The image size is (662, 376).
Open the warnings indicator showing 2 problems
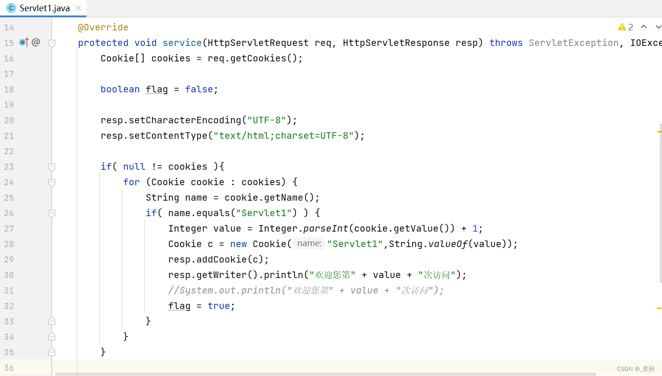[x=626, y=27]
